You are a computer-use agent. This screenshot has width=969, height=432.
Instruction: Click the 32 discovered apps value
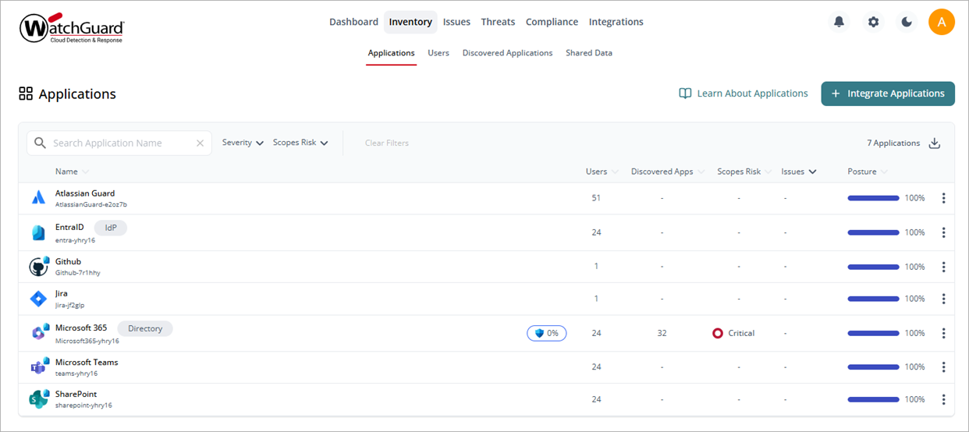pyautogui.click(x=662, y=333)
